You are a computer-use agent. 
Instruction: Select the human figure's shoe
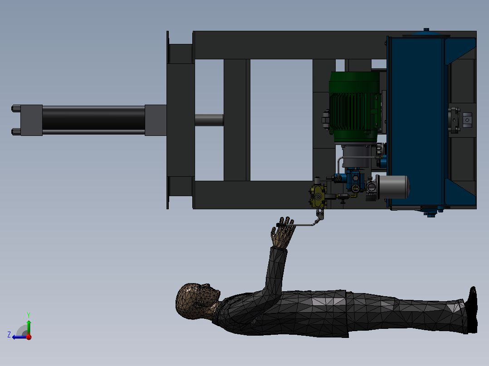[x=473, y=310]
